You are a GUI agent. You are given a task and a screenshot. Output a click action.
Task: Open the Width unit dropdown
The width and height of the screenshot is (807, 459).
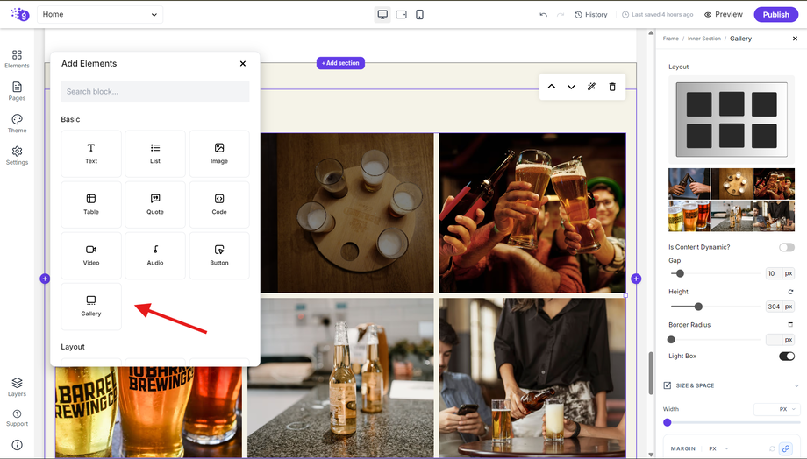point(776,409)
